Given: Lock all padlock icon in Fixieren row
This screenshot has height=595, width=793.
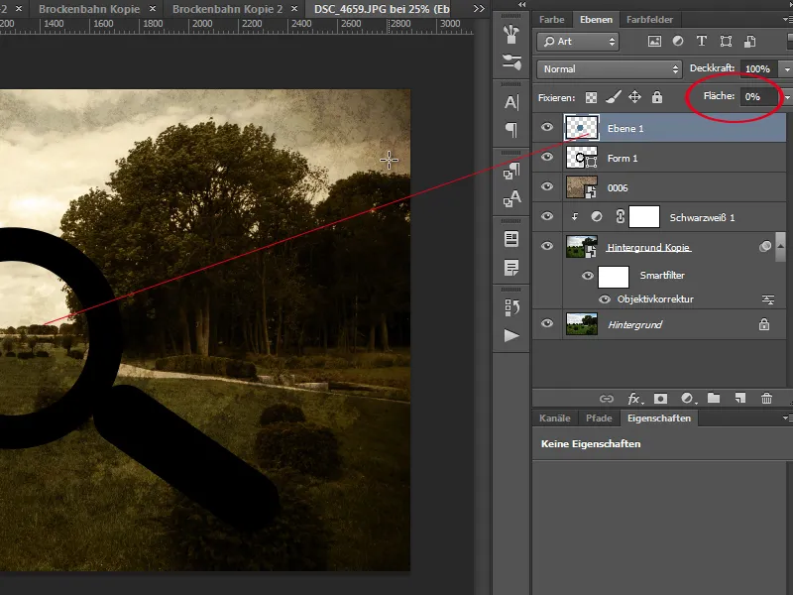Looking at the screenshot, I should coord(657,96).
